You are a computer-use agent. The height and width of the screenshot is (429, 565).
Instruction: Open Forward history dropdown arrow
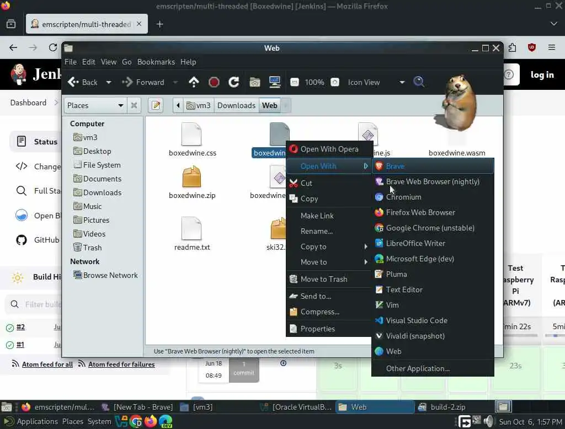(175, 82)
